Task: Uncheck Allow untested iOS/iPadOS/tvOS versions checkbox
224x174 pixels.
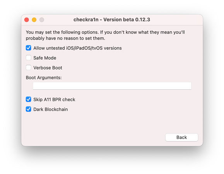Action: 28,48
